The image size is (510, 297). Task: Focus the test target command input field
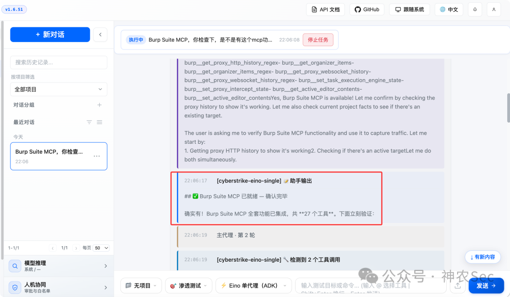pyautogui.click(x=371, y=286)
